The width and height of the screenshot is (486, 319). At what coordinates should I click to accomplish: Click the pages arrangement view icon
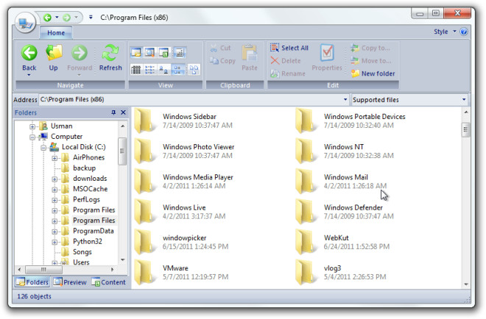pyautogui.click(x=194, y=70)
